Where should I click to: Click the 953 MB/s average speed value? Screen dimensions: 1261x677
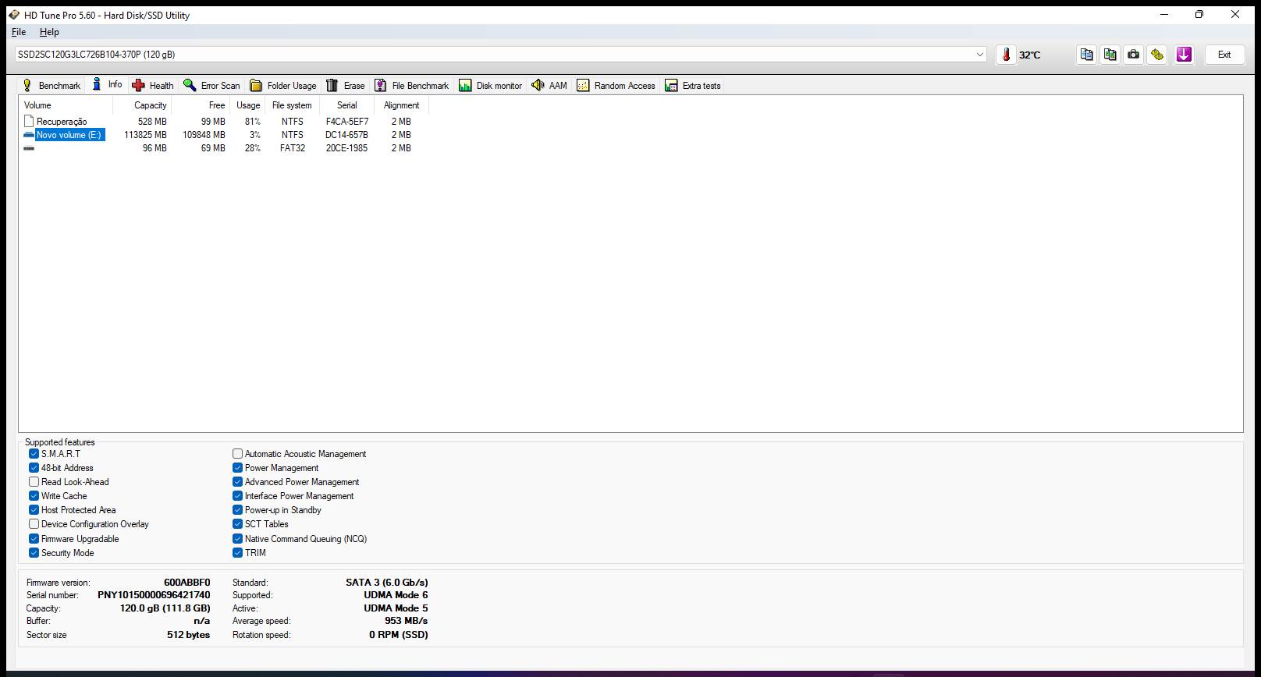tap(406, 621)
